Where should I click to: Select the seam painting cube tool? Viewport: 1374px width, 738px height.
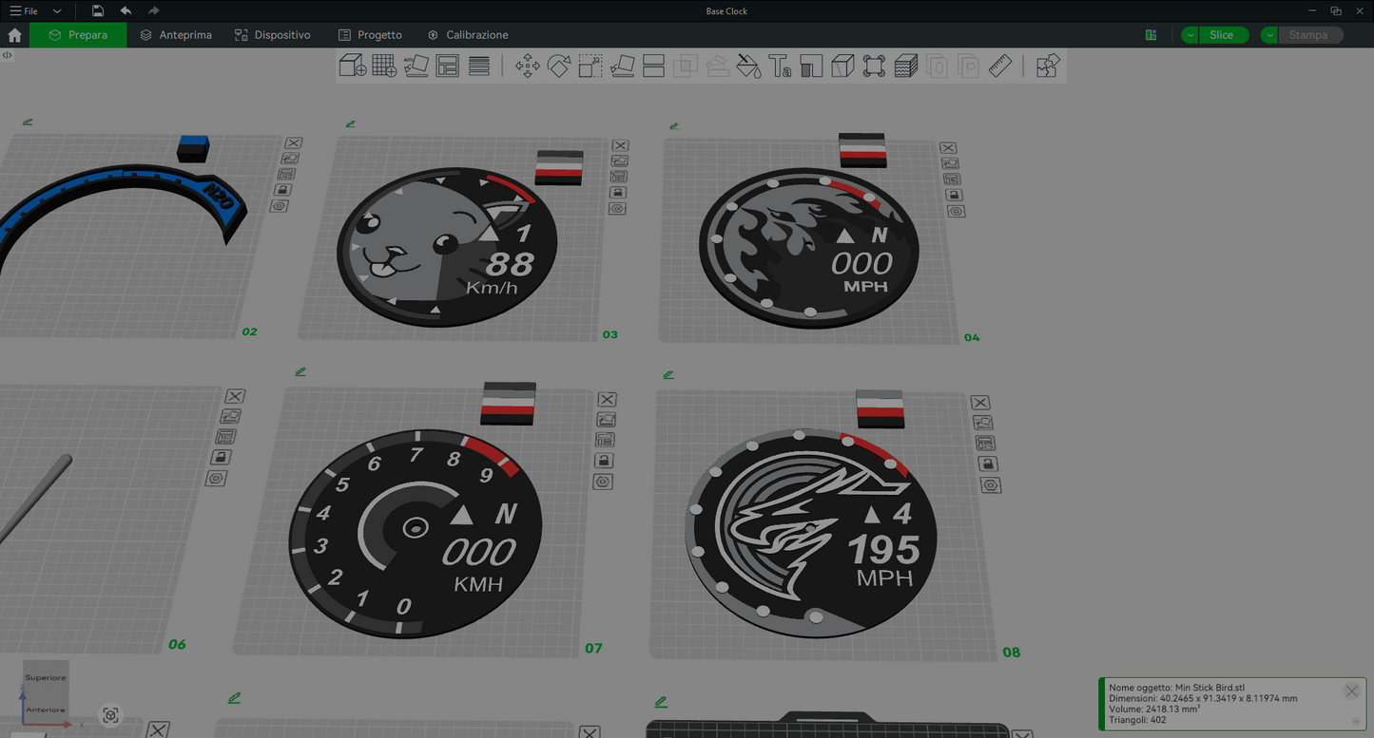pyautogui.click(x=842, y=66)
